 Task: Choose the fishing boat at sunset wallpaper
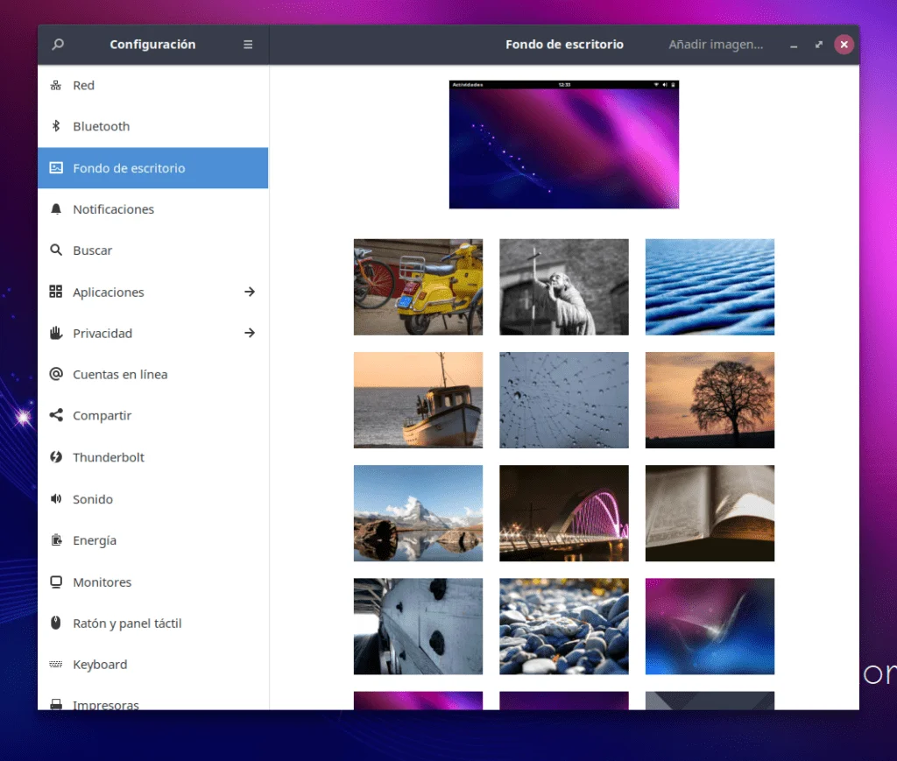418,400
